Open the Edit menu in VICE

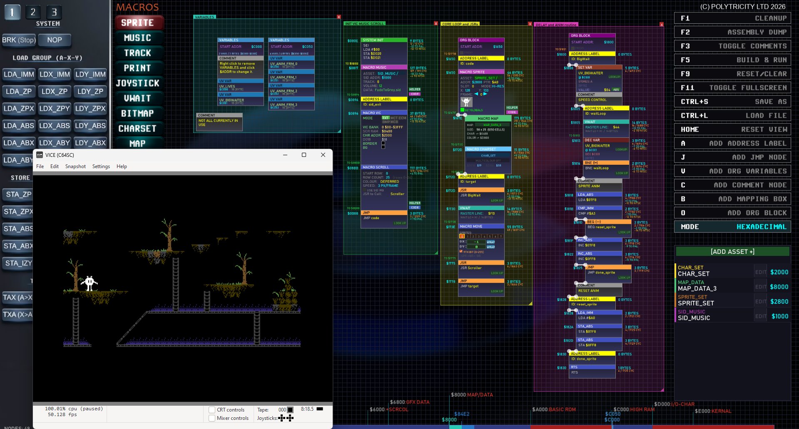point(55,166)
